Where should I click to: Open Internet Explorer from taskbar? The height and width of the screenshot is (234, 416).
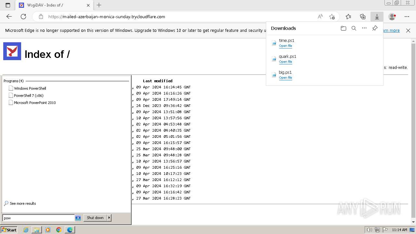pyautogui.click(x=26, y=230)
